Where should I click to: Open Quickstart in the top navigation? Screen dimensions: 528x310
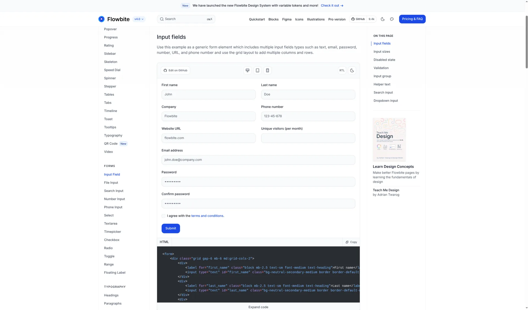[257, 19]
